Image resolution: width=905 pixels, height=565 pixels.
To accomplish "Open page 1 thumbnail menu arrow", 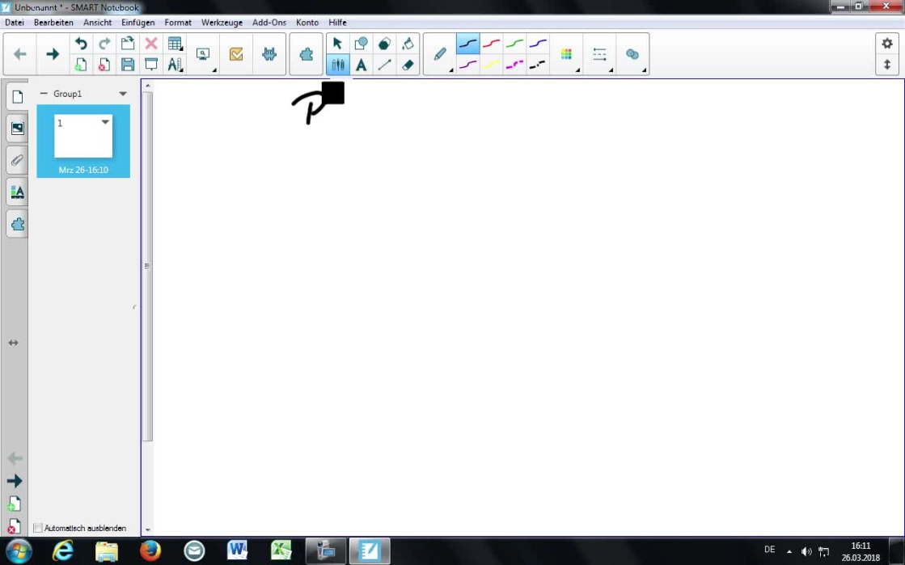I will pyautogui.click(x=105, y=122).
